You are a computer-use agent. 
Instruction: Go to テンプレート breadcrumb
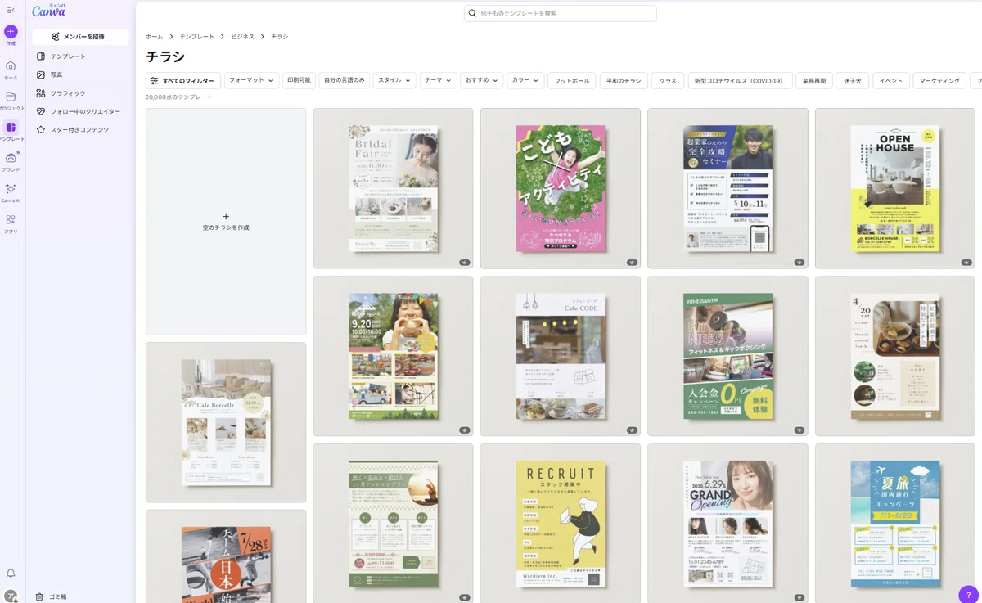[x=197, y=37]
